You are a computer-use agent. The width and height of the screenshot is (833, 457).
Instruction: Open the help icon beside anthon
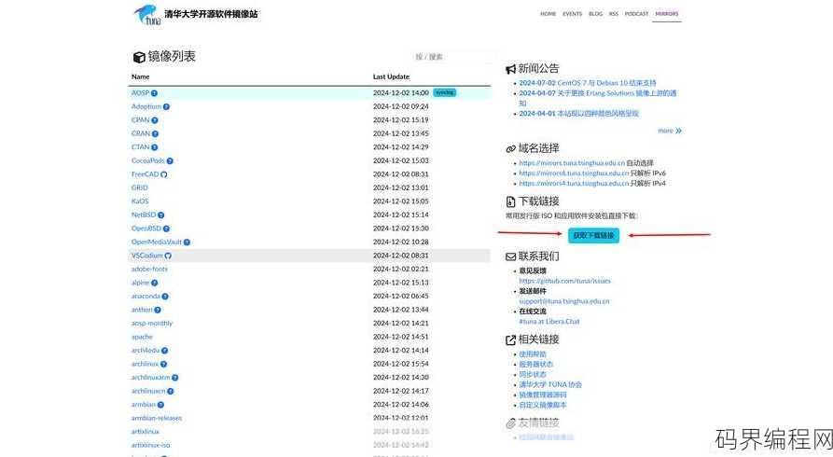[158, 310]
